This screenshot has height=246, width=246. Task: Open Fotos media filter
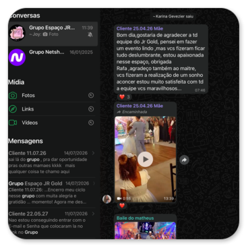(x=52, y=96)
